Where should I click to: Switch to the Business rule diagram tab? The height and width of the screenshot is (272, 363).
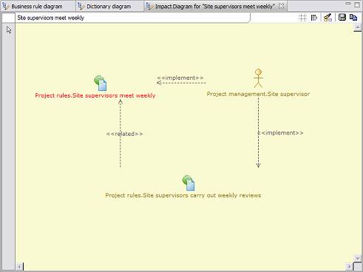pyautogui.click(x=37, y=6)
